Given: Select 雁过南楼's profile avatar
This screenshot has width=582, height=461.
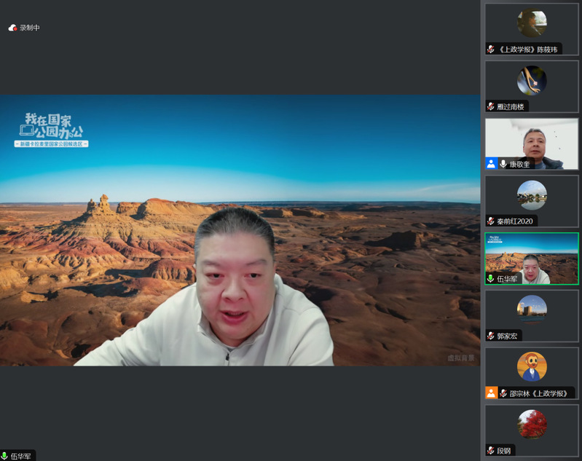Looking at the screenshot, I should [532, 80].
